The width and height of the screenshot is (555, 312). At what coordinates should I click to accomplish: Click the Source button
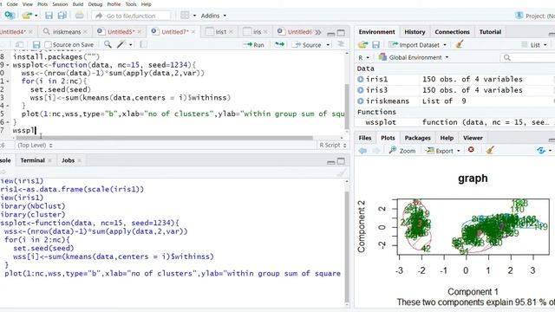click(306, 45)
